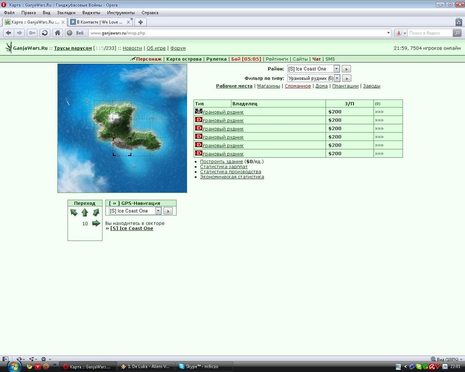Viewport: 465px width, 372px height.
Task: Click the island map image
Action: pos(122,128)
